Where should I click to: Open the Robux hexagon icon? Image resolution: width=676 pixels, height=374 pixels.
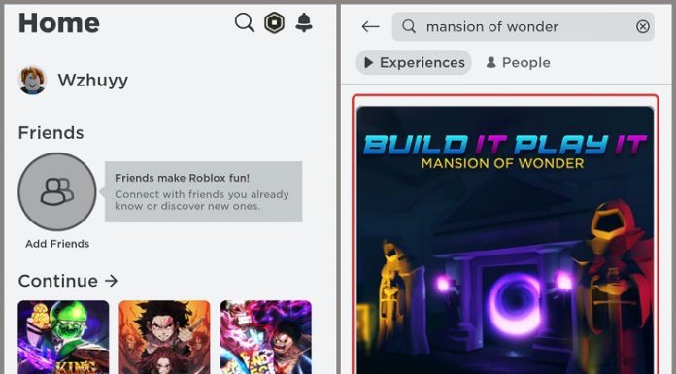[x=274, y=22]
